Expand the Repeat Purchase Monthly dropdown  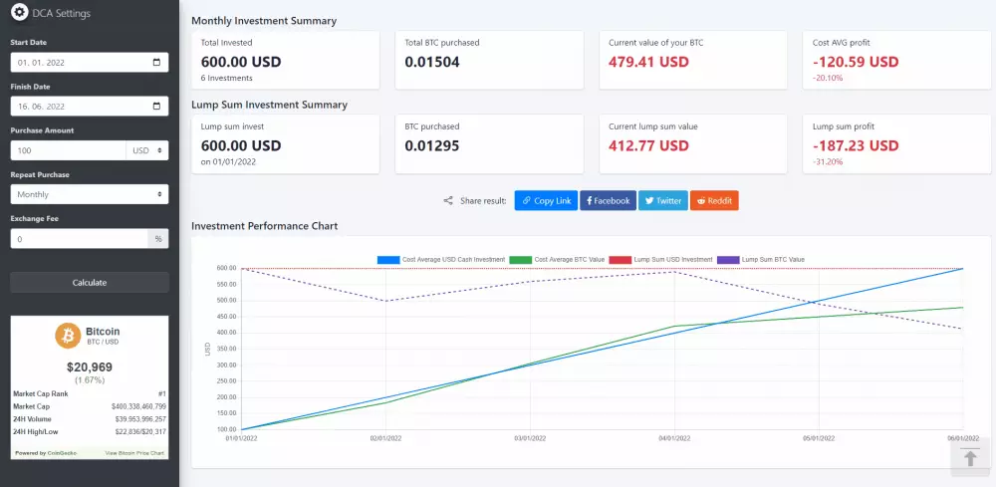[90, 194]
